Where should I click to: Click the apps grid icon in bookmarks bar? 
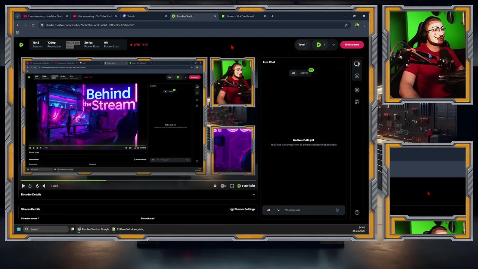pyautogui.click(x=18, y=33)
